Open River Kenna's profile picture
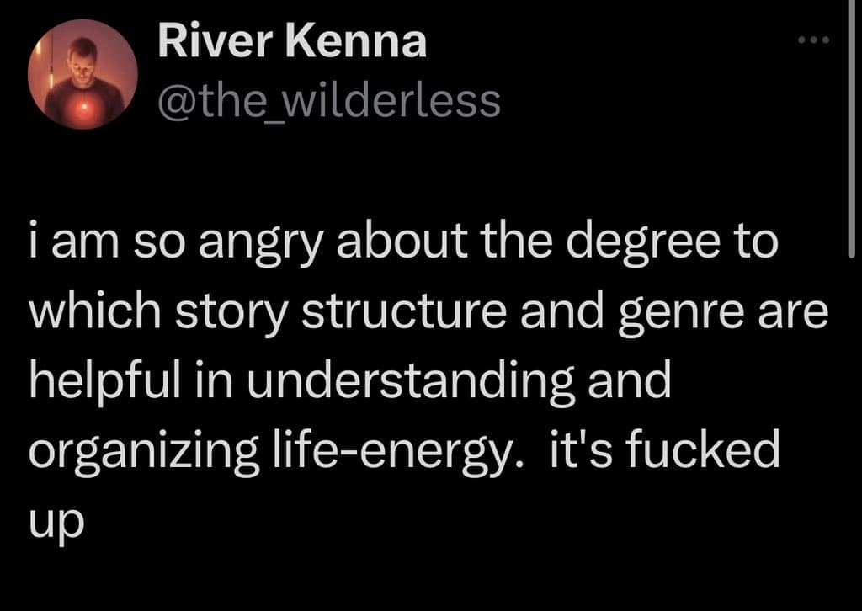 click(82, 74)
